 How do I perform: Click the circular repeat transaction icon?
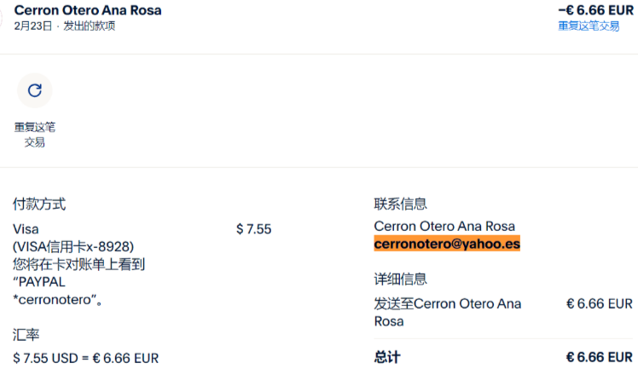point(35,90)
